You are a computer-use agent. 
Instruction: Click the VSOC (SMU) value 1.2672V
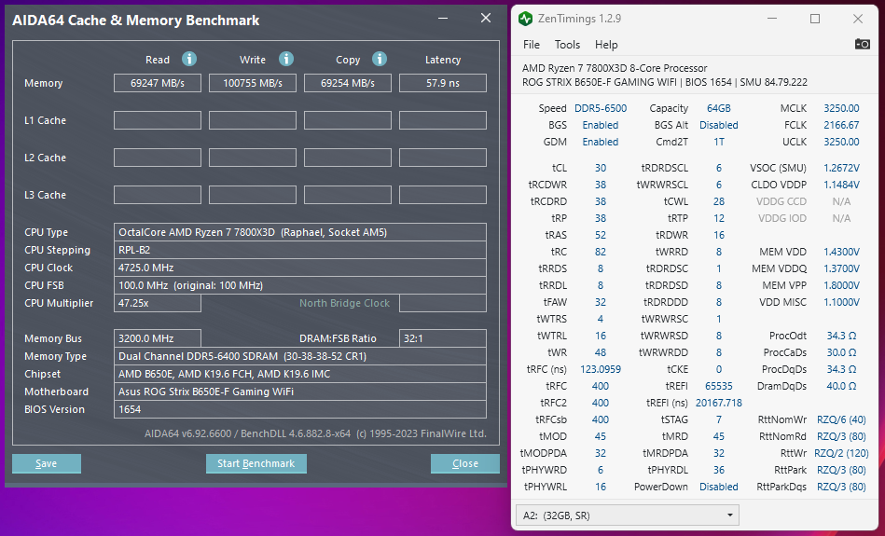(x=841, y=168)
